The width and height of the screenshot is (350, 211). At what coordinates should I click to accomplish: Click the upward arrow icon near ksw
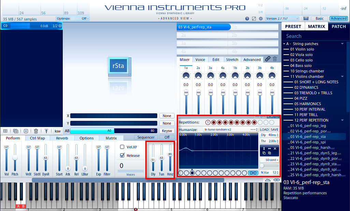click(46, 131)
